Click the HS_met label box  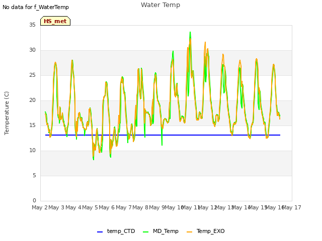[x=55, y=21]
